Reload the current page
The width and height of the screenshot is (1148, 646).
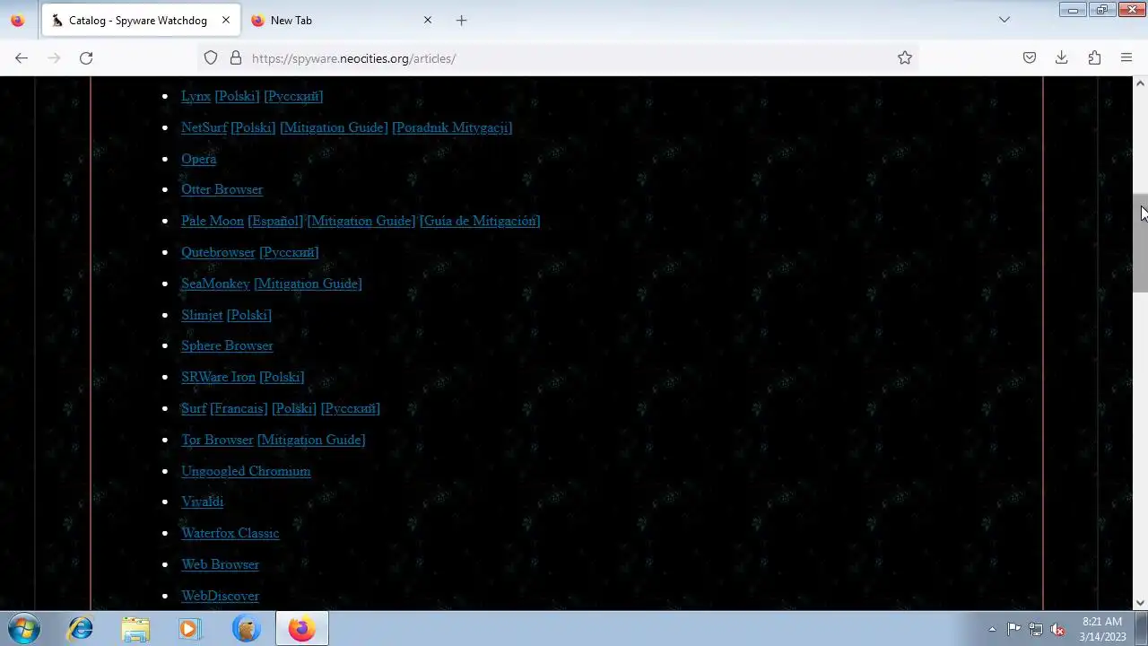pos(86,57)
